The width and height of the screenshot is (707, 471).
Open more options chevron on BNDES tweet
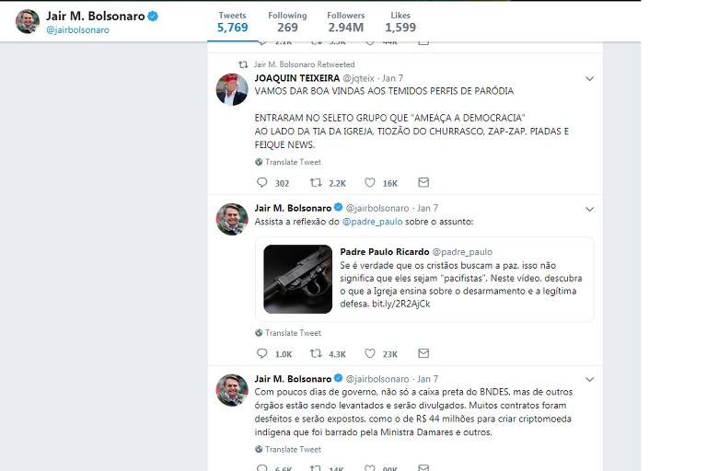point(589,380)
